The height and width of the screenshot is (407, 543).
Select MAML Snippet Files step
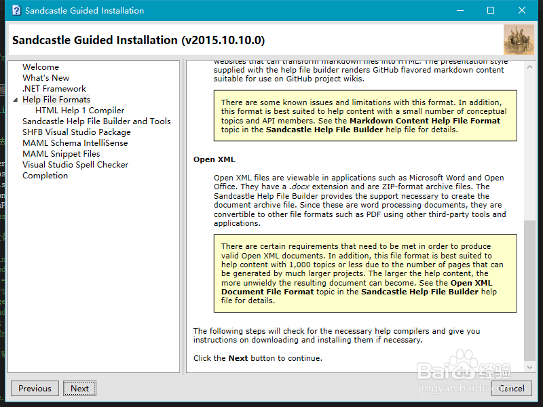click(x=61, y=154)
